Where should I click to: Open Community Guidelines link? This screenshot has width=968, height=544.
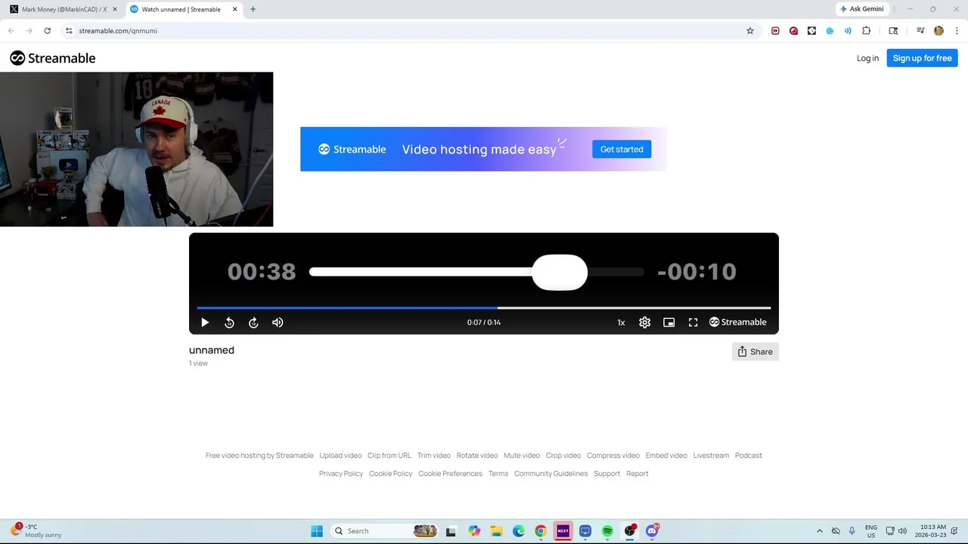[x=551, y=474]
